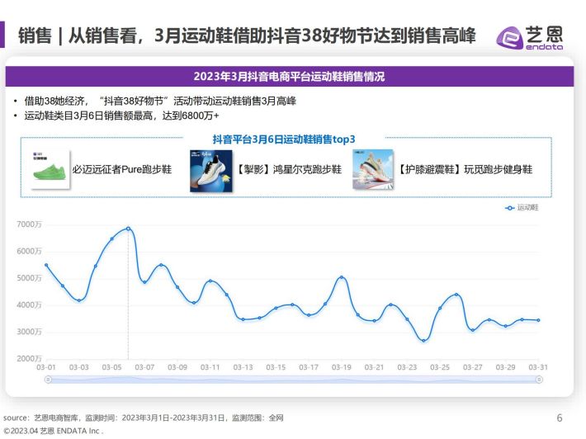Click the lowest data point on 03-24
The width and height of the screenshot is (586, 439).
pos(423,340)
